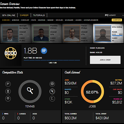Click the Join a Crew button
This screenshot has height=124, width=124.
point(105,60)
